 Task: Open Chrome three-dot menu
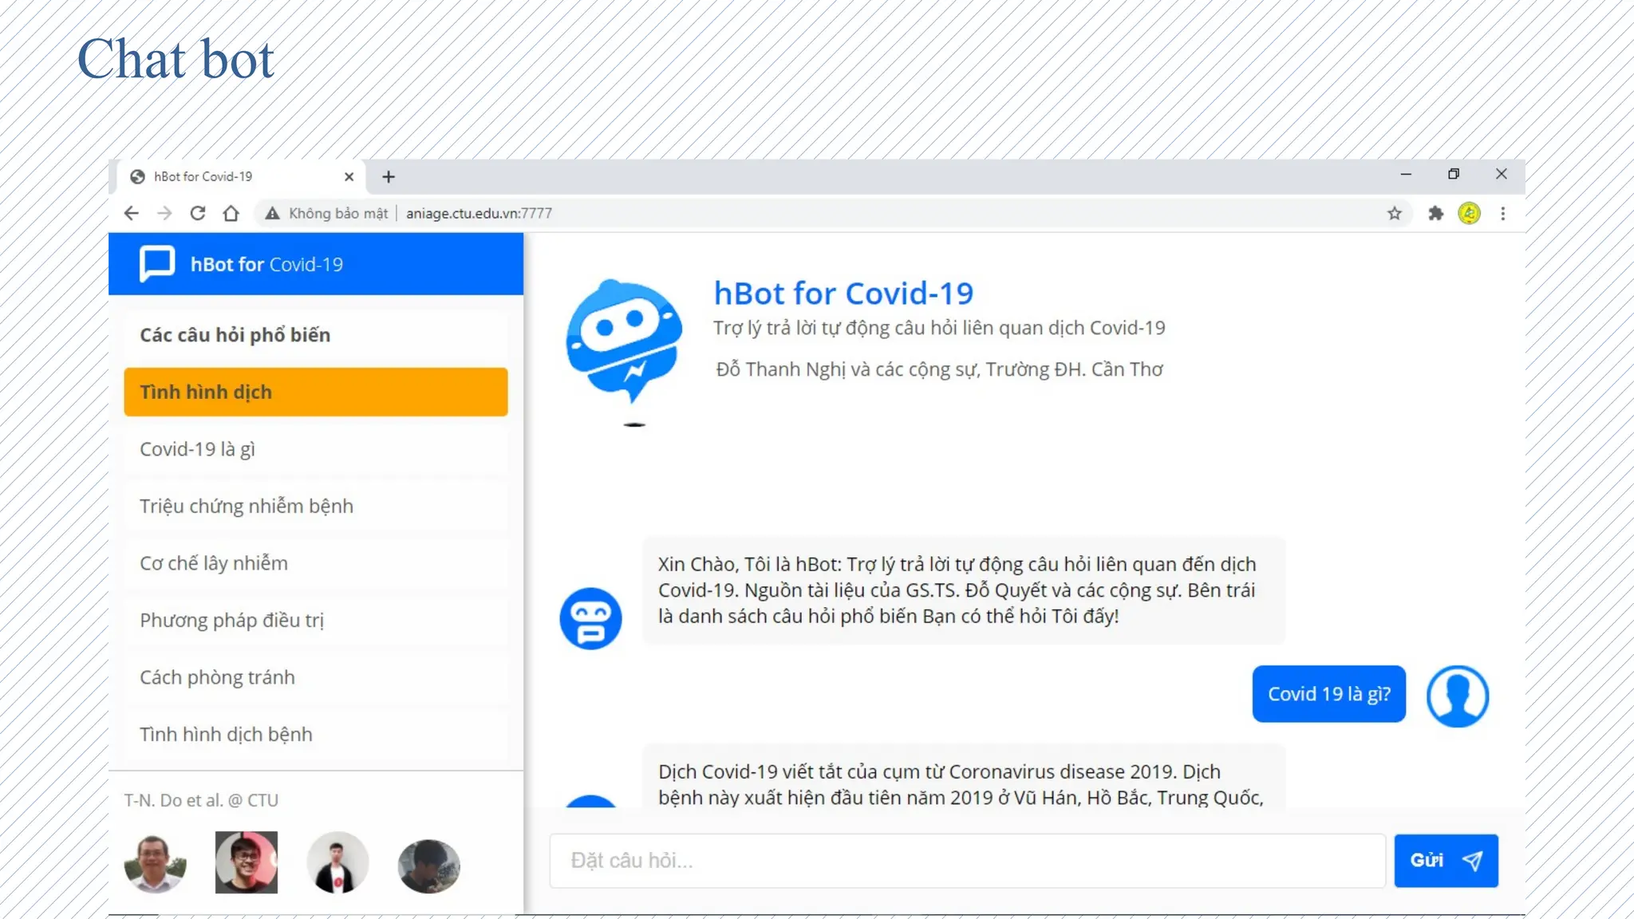coord(1502,213)
